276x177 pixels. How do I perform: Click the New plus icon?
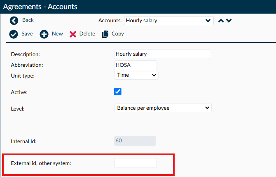tap(44, 34)
